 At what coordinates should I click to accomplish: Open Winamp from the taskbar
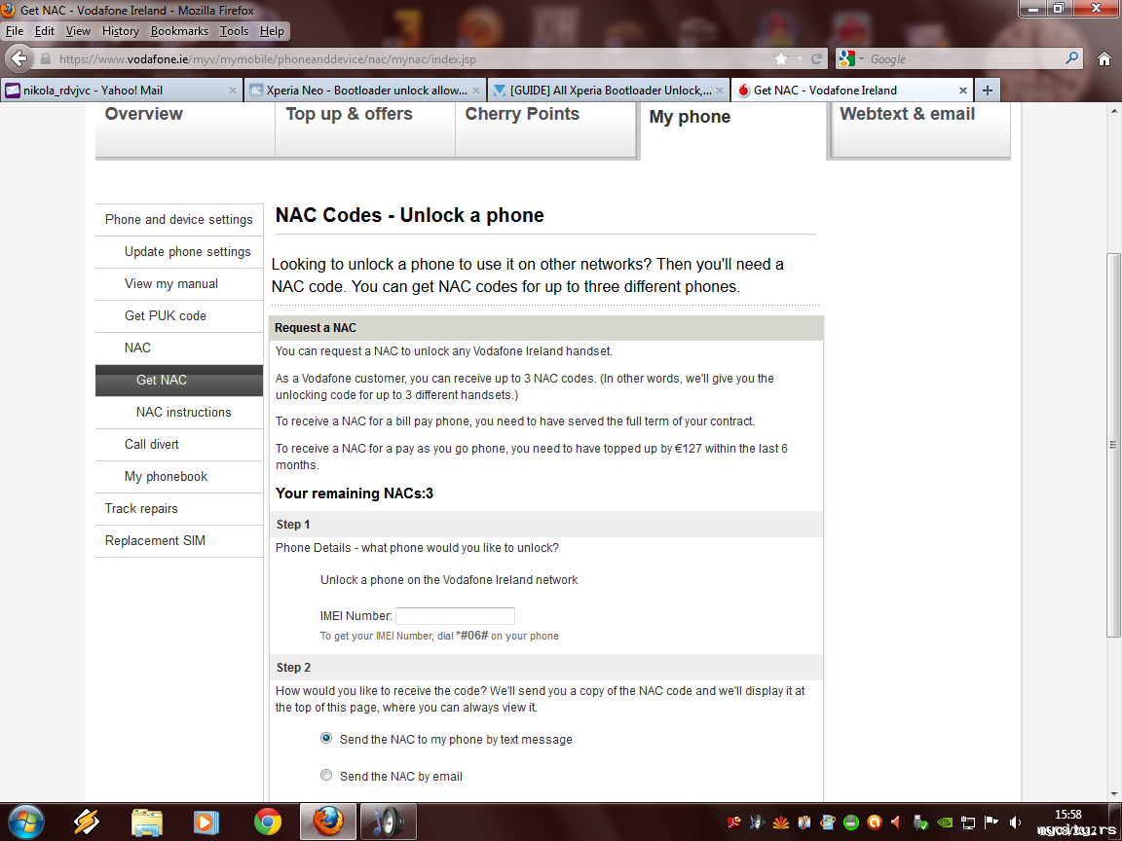(87, 823)
